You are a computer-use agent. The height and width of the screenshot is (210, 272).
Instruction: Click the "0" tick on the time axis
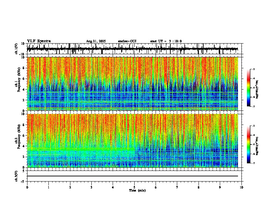27,187
